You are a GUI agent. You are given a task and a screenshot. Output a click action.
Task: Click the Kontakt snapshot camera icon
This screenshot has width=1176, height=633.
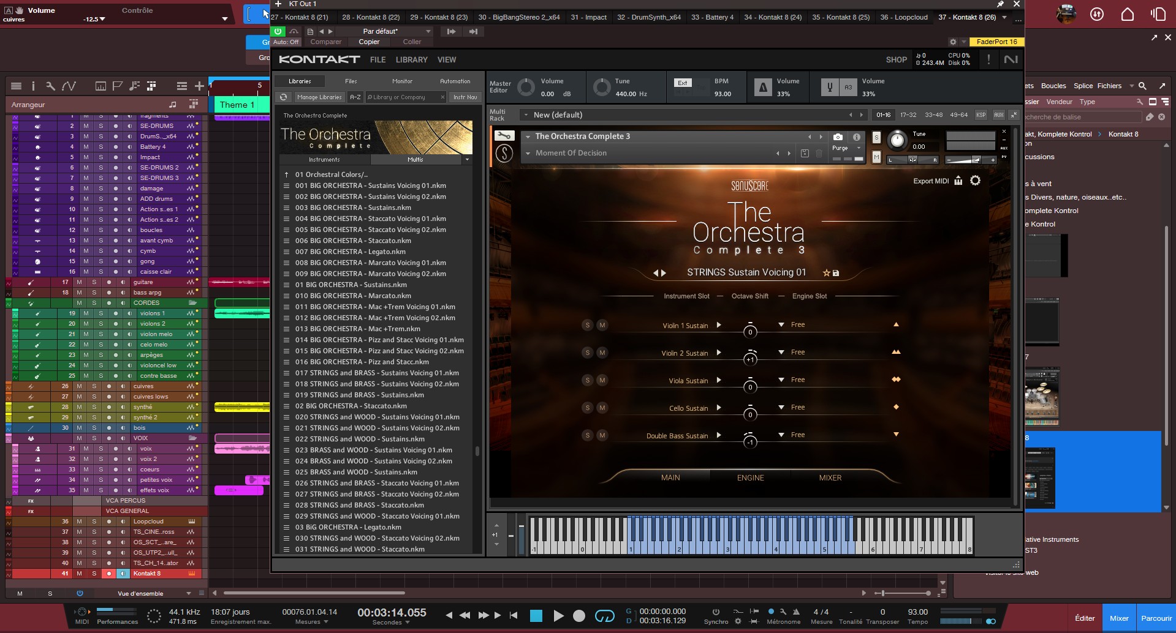click(838, 137)
